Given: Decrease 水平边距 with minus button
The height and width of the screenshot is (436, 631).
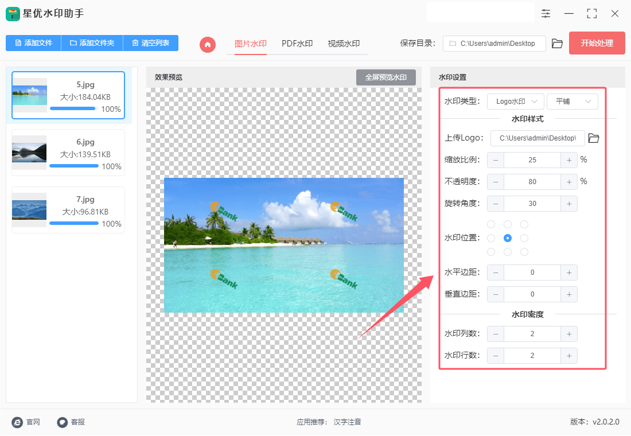Looking at the screenshot, I should click(496, 272).
